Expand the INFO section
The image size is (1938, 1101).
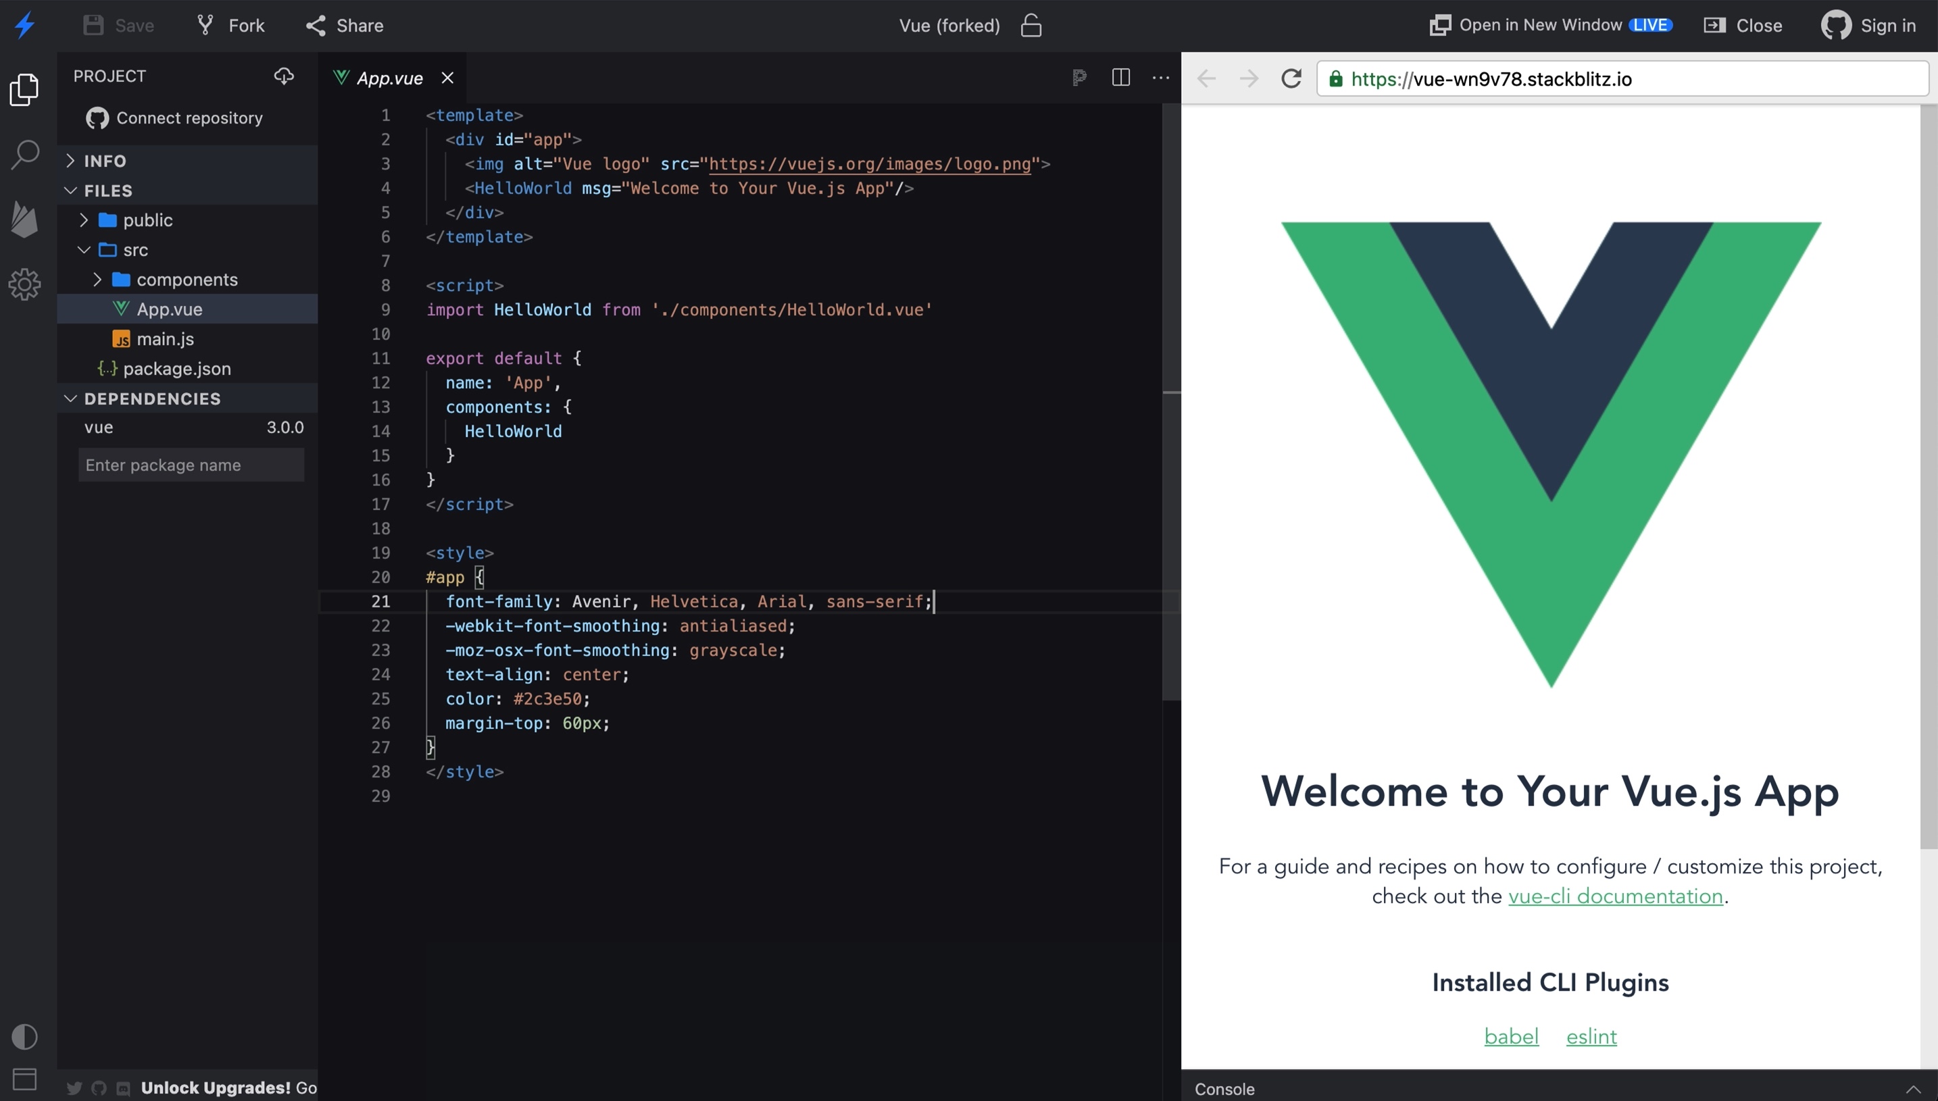(x=188, y=160)
